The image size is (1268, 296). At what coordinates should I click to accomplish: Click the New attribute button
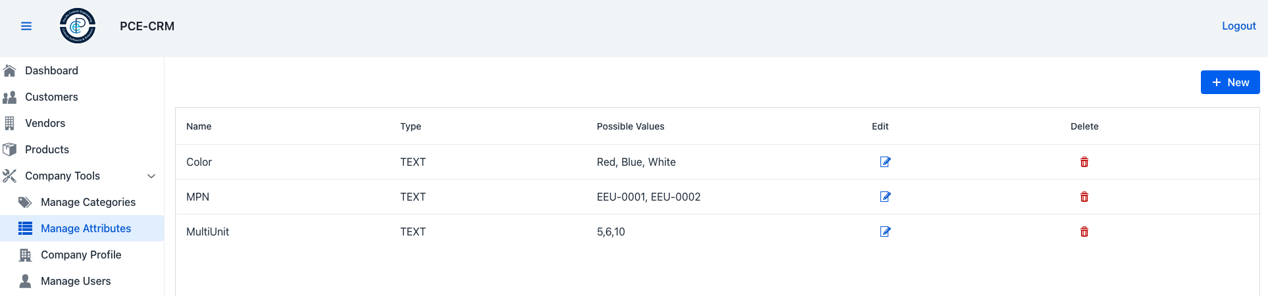(1230, 82)
